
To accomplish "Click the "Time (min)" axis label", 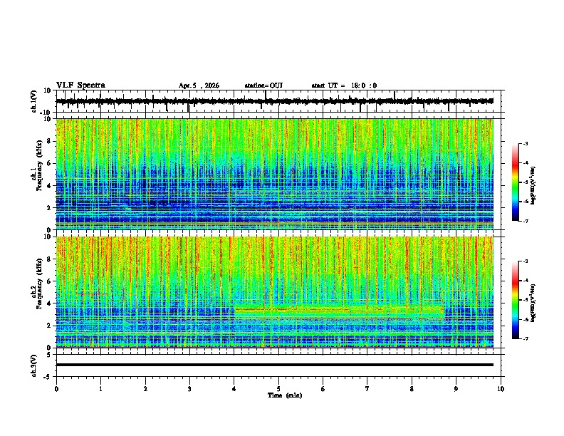I will coord(285,395).
